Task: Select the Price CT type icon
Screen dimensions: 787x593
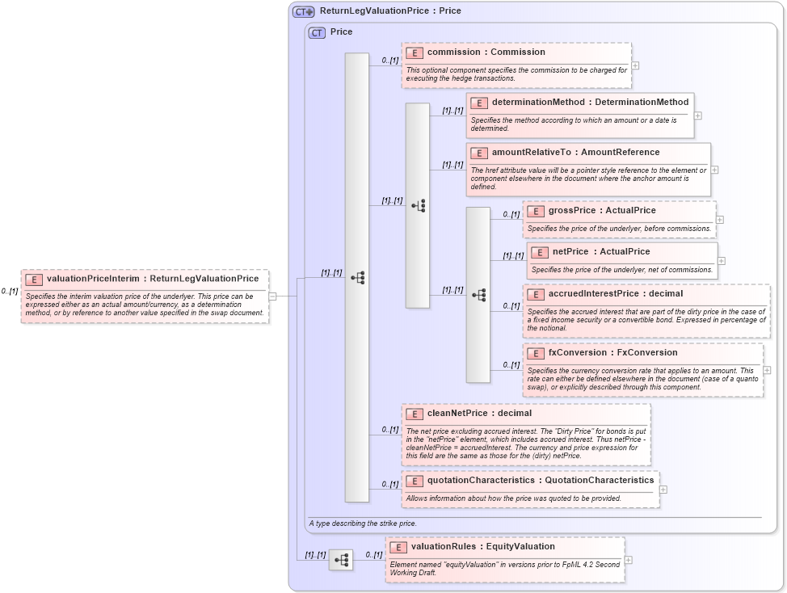Action: pos(317,32)
